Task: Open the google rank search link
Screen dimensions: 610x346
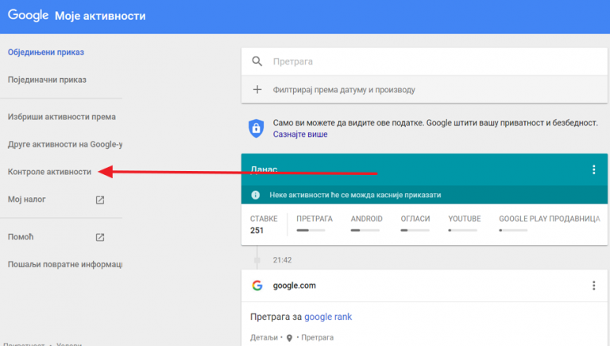Action: 328,317
